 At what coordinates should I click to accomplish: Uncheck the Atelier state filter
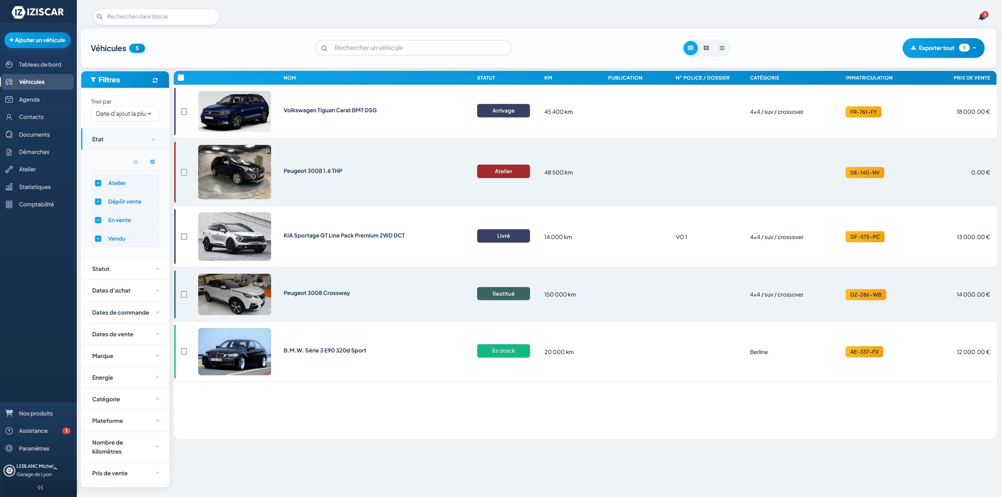coord(98,183)
